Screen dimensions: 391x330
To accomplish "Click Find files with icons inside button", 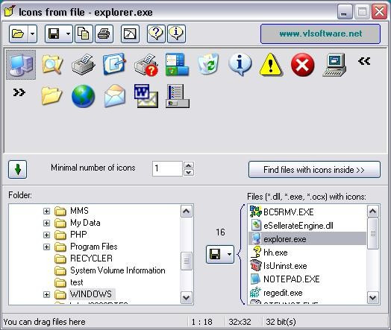I will click(x=314, y=170).
